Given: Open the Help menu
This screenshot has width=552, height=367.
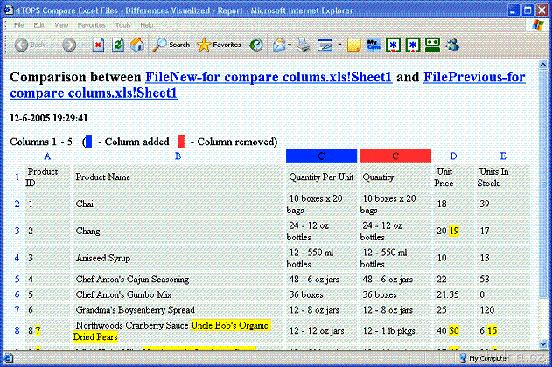Looking at the screenshot, I should [146, 25].
